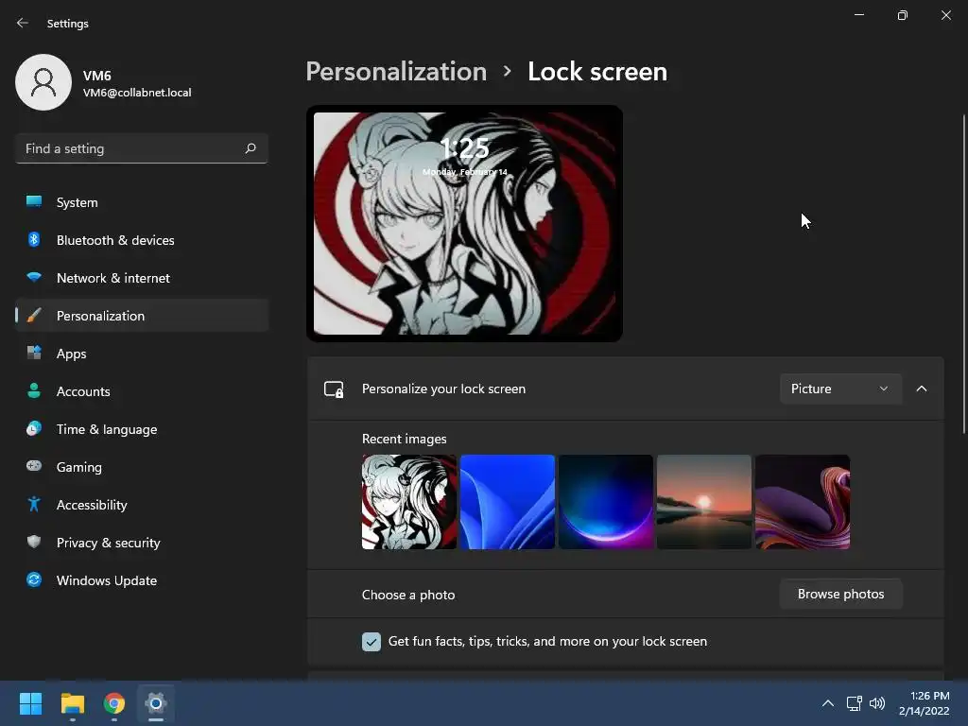Collapse the Personalize your lock screen section
Image resolution: width=968 pixels, height=726 pixels.
click(921, 389)
